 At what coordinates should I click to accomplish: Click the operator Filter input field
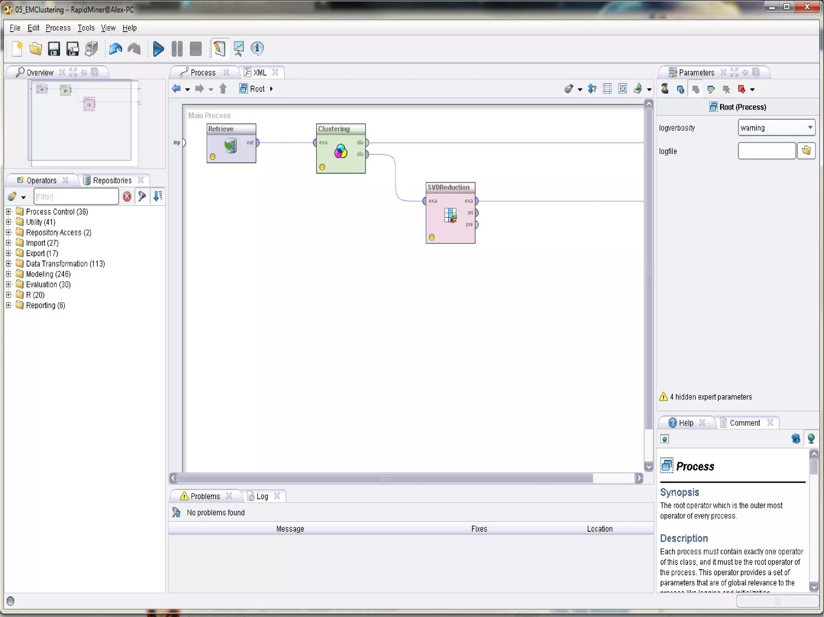point(76,197)
